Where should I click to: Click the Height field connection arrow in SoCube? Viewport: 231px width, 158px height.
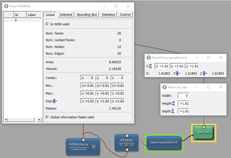tap(174, 104)
